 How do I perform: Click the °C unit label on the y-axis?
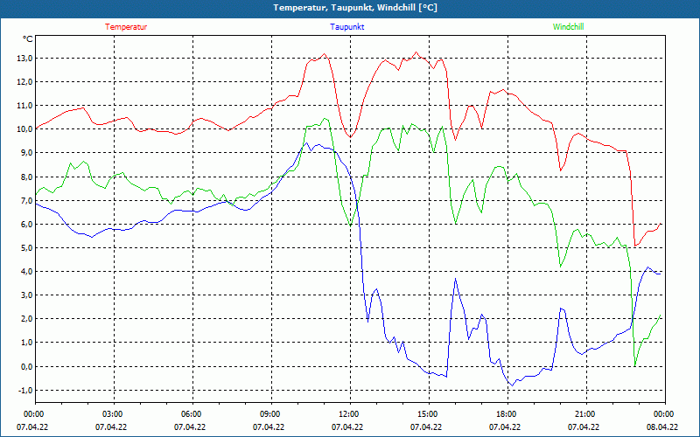coord(28,39)
